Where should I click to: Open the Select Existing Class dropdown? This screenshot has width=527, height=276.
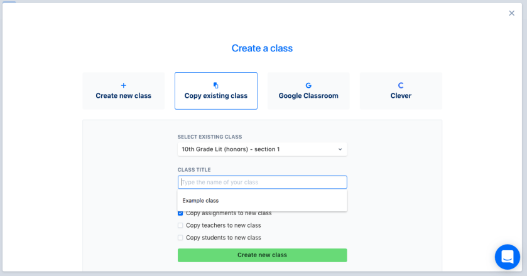(262, 149)
